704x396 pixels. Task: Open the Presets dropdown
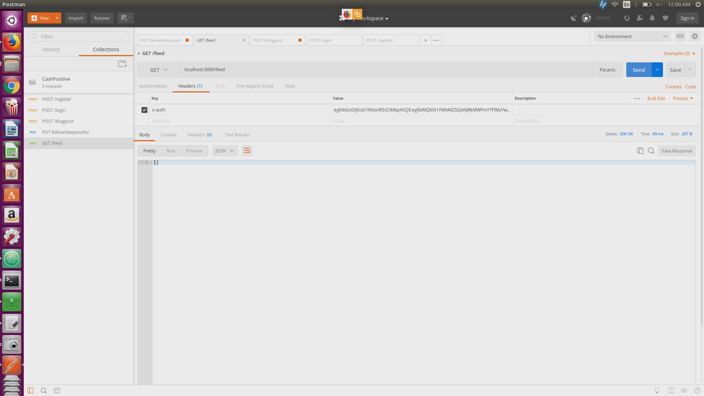pos(683,98)
